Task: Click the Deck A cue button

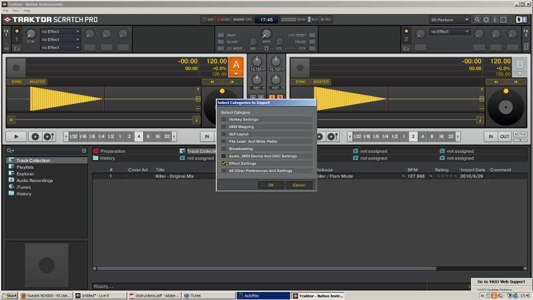Action: point(35,137)
